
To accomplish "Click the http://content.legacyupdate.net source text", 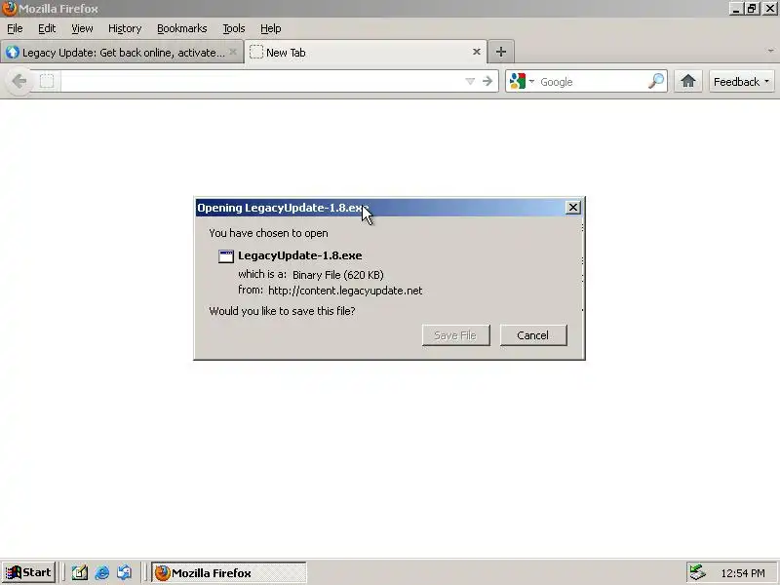I will point(345,291).
